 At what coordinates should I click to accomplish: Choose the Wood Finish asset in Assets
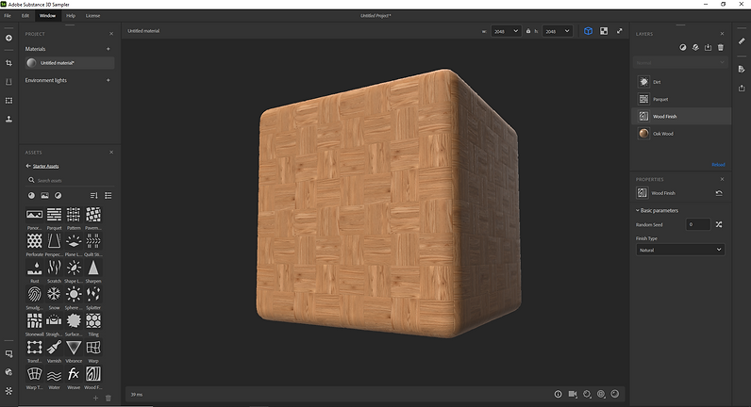pyautogui.click(x=93, y=374)
